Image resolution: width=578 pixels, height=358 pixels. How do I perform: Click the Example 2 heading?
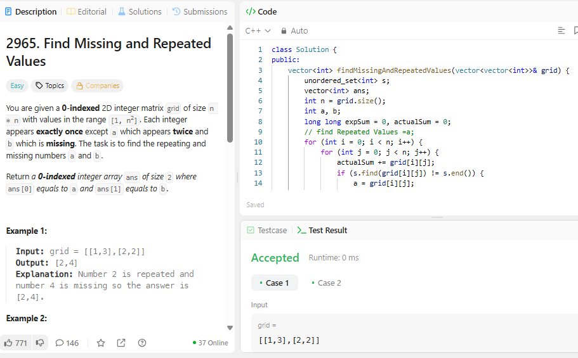click(27, 318)
